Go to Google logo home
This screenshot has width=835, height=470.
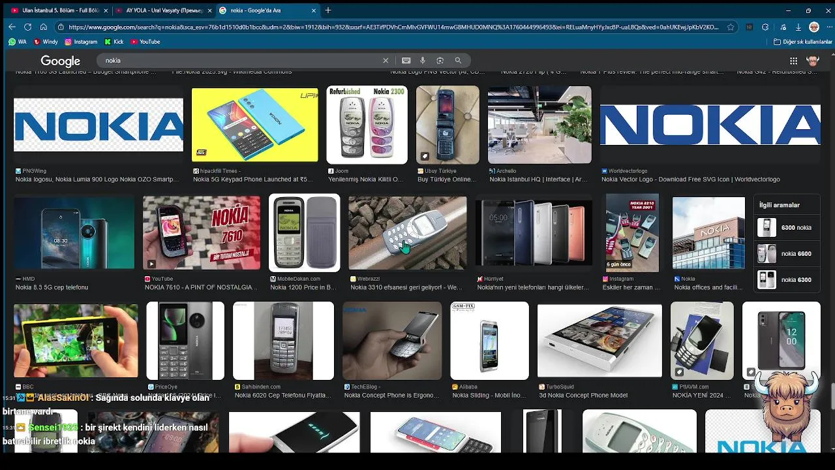pos(60,61)
